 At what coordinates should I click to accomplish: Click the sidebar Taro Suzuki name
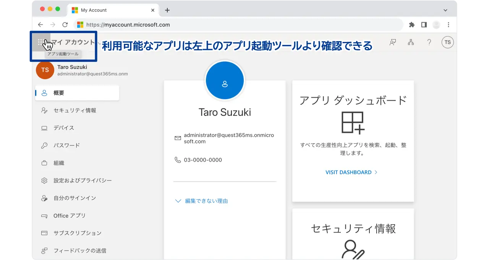point(72,67)
